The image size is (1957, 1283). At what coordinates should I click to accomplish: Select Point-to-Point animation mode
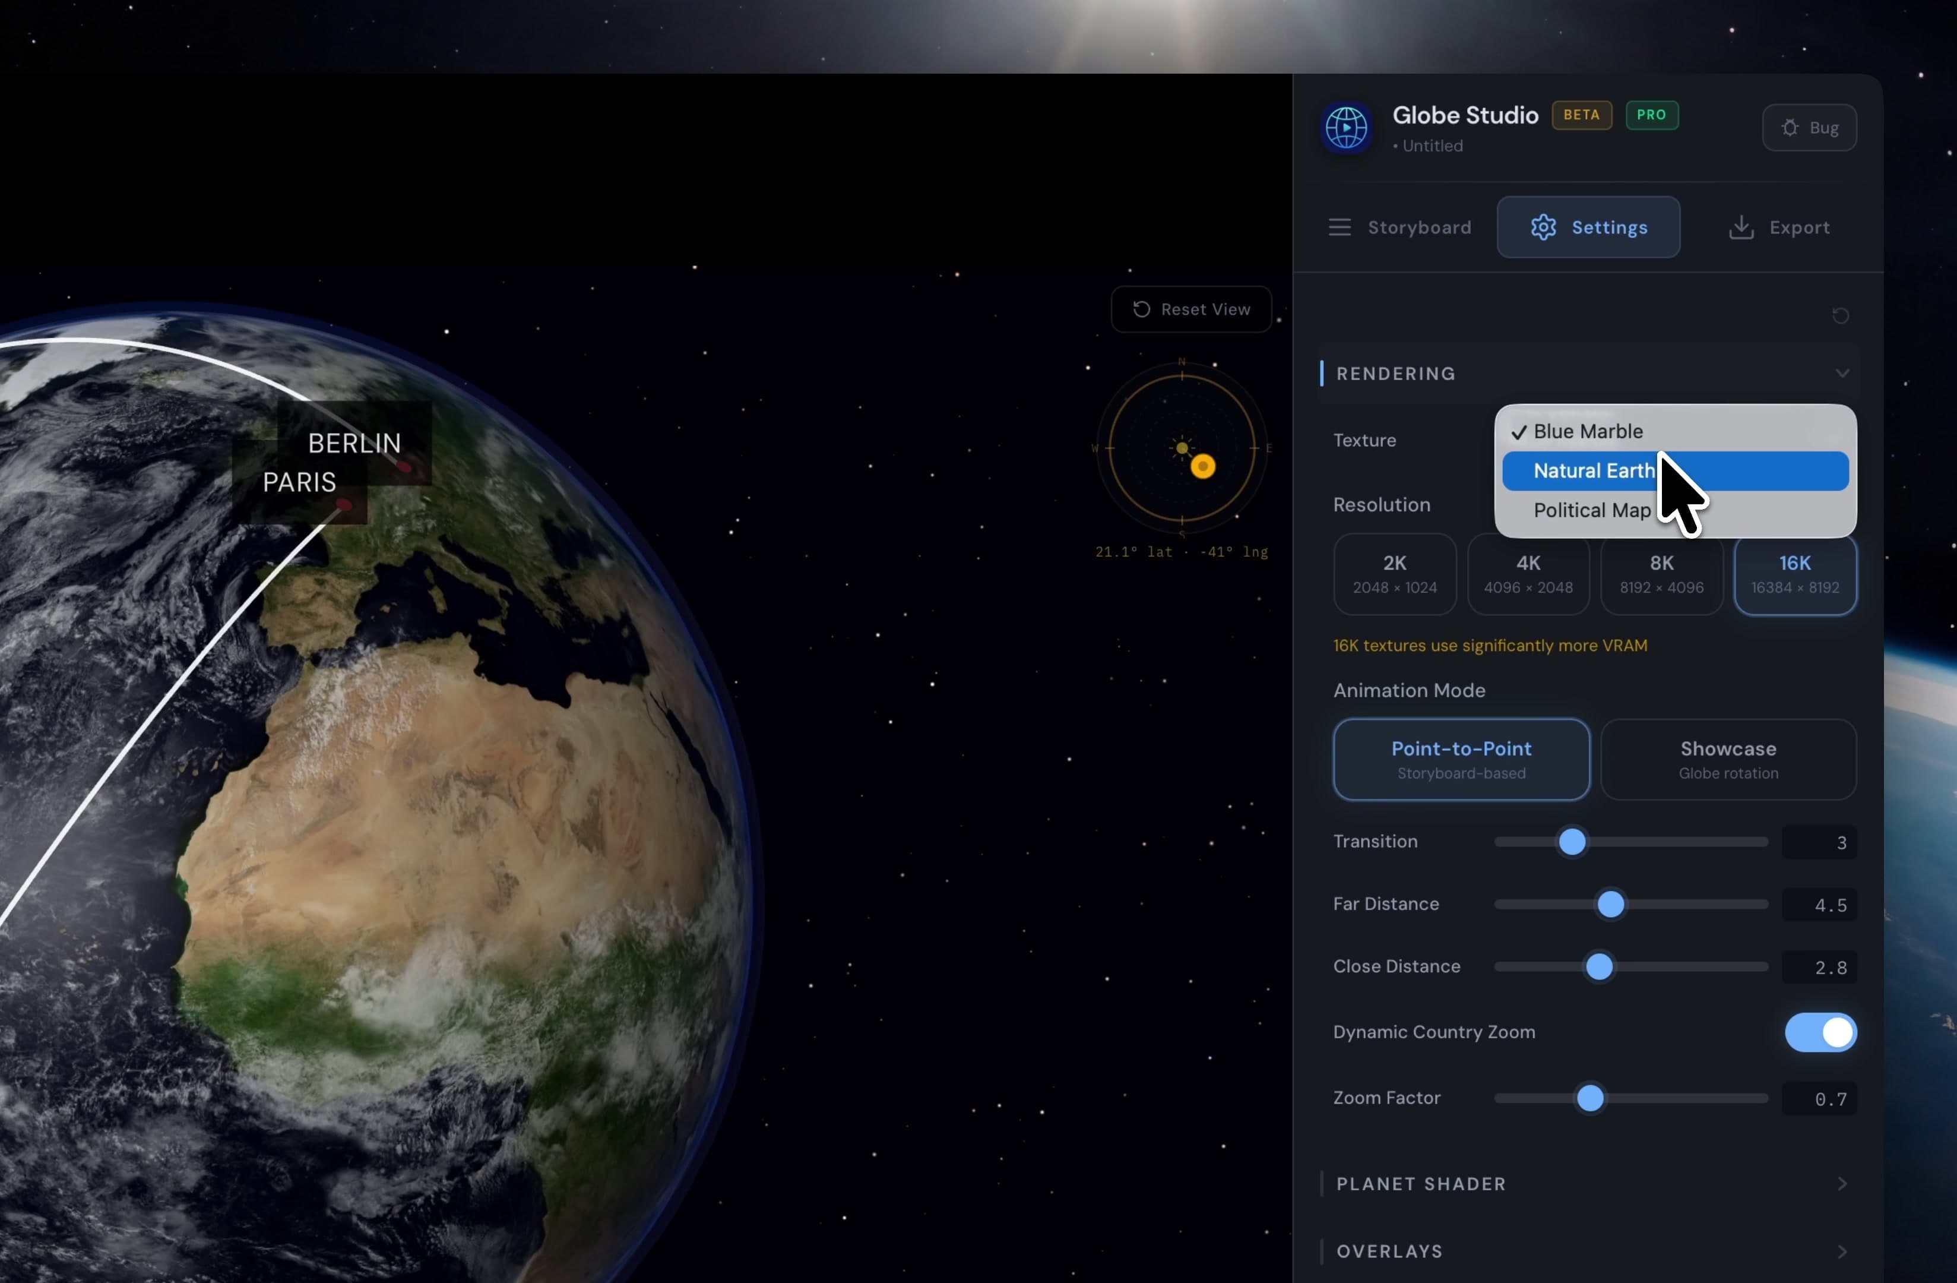(x=1461, y=759)
